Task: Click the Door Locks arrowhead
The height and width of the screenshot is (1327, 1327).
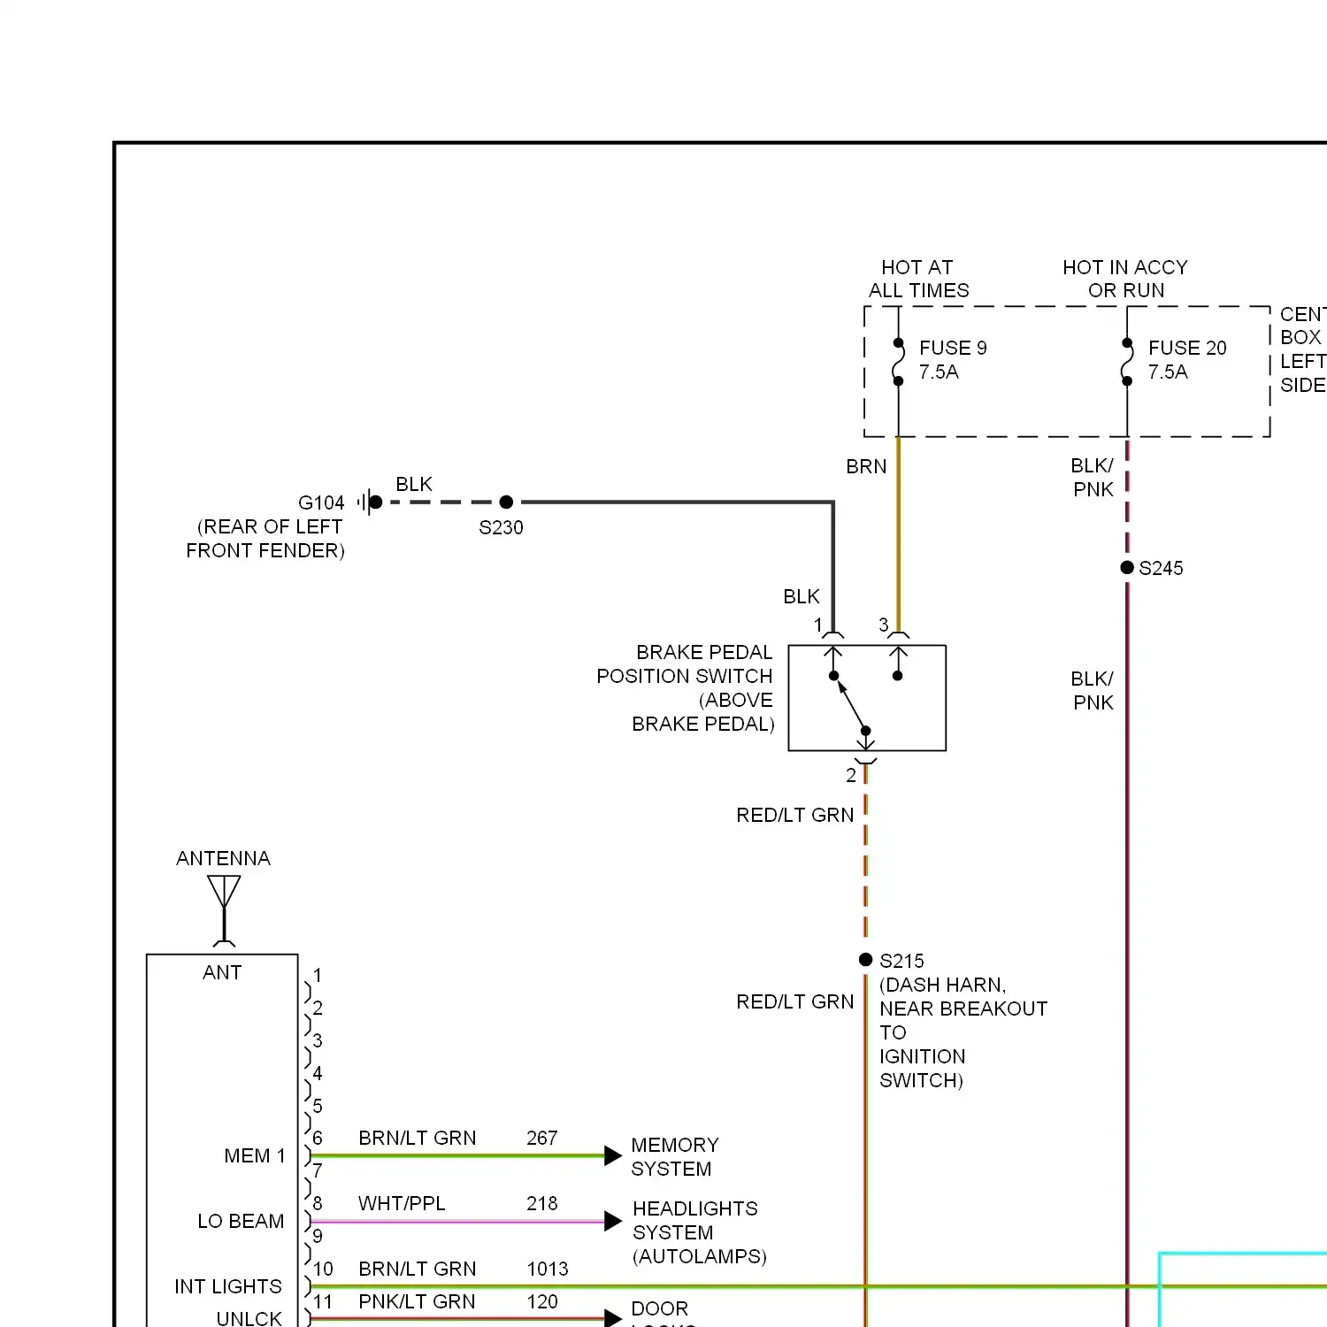Action: [x=613, y=1319]
